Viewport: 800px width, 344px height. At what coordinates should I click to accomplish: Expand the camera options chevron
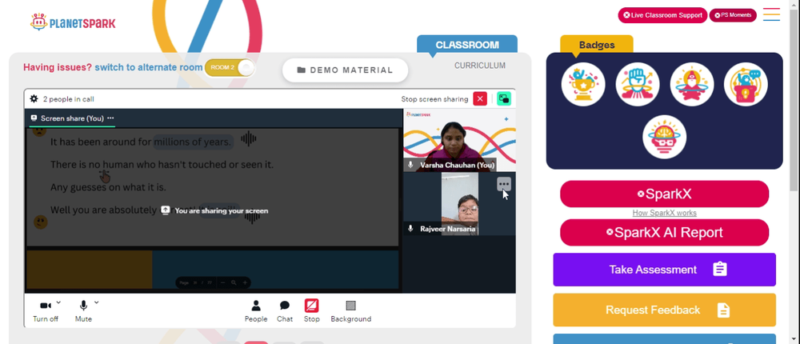58,302
